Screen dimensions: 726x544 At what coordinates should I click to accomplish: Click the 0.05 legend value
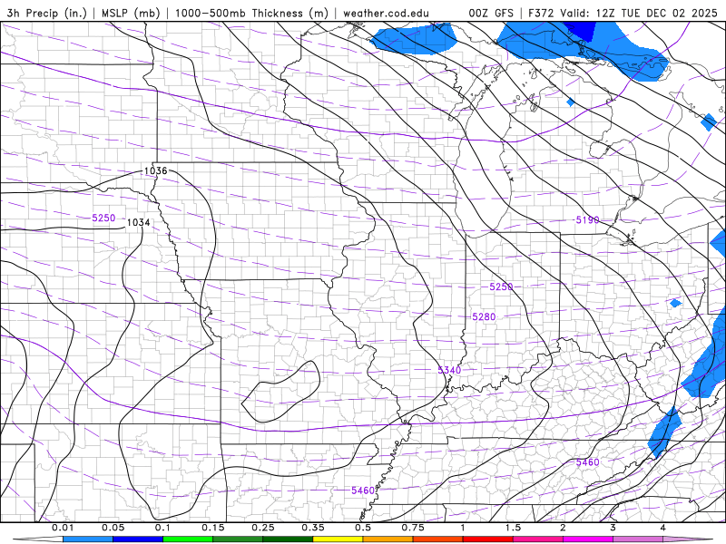pyautogui.click(x=113, y=528)
